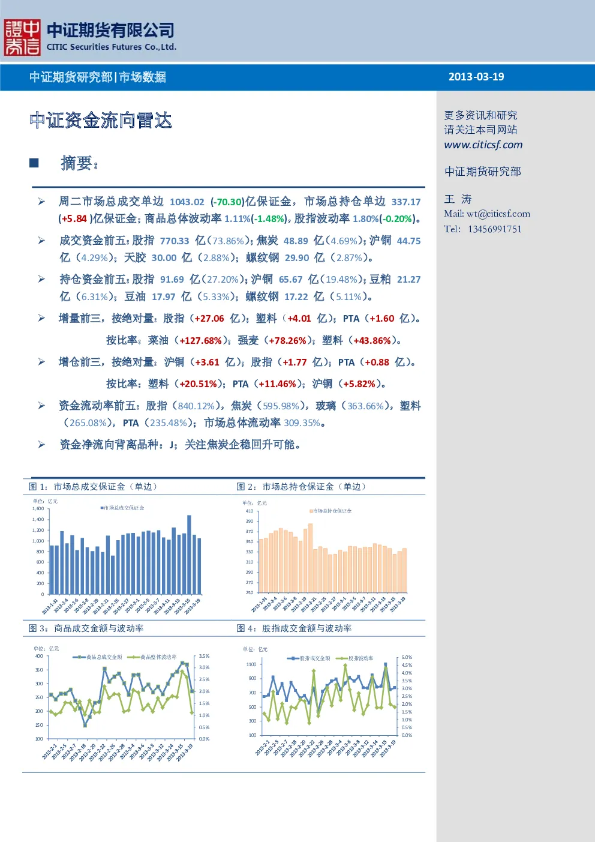Click the value 337.17 holdings margin
Image resolution: width=595 pixels, height=842 pixels.
pos(406,202)
